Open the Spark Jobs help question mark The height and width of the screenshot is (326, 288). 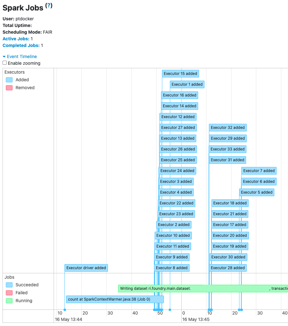(x=49, y=5)
